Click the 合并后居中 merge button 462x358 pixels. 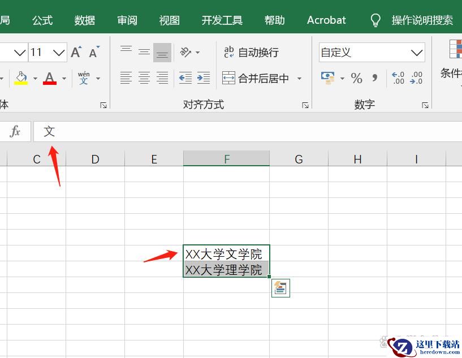(256, 79)
